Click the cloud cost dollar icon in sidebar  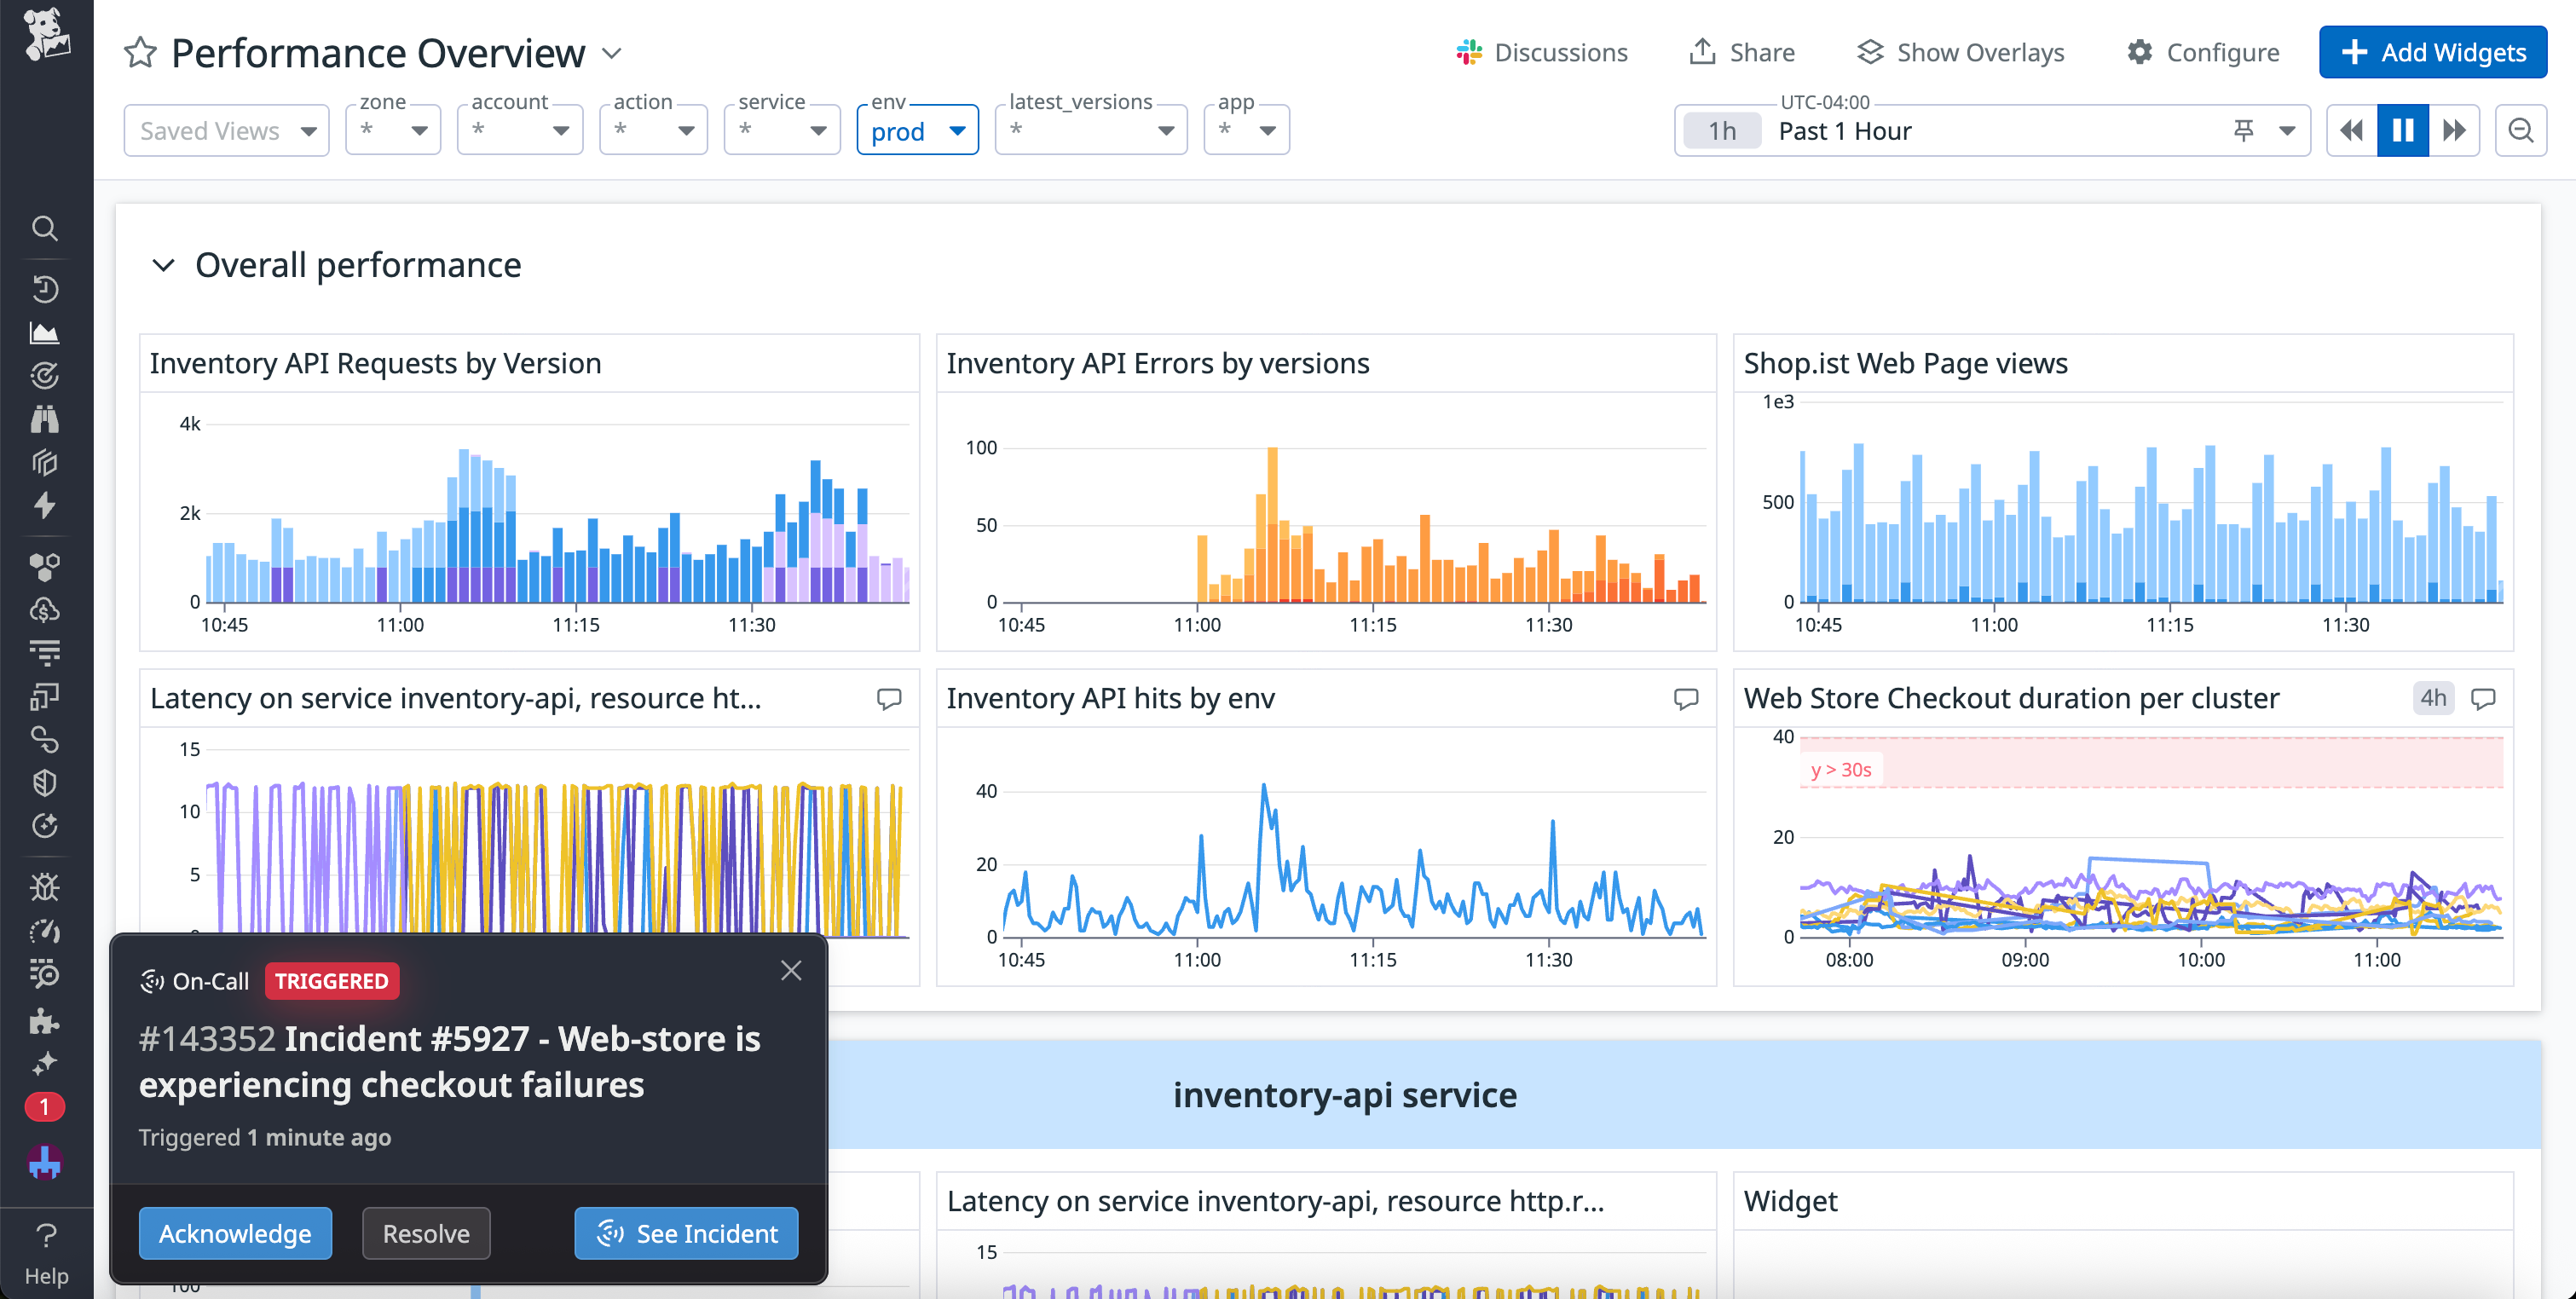point(46,610)
